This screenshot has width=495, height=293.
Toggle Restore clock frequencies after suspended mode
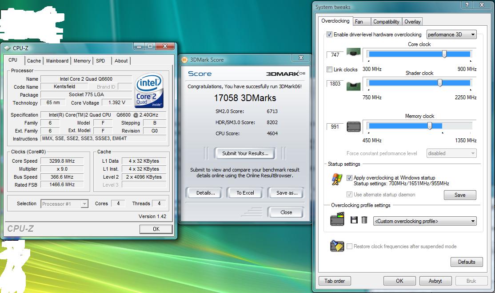(349, 246)
